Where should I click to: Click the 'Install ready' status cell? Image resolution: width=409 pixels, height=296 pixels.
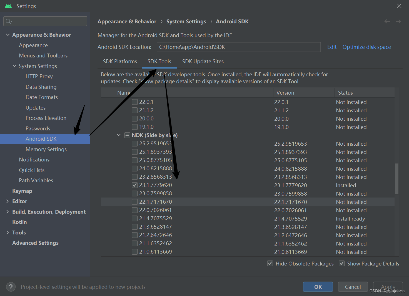point(350,219)
